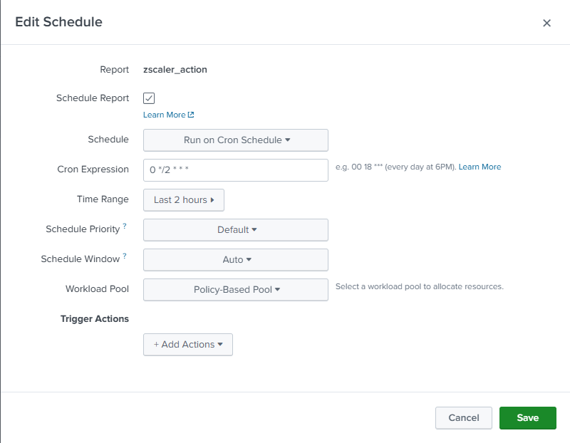Click the Edit Schedule dialog title
Screen dimensions: 570x443
pyautogui.click(x=58, y=22)
